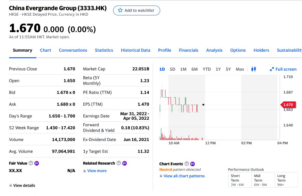Open the Financials tab

coord(189,50)
